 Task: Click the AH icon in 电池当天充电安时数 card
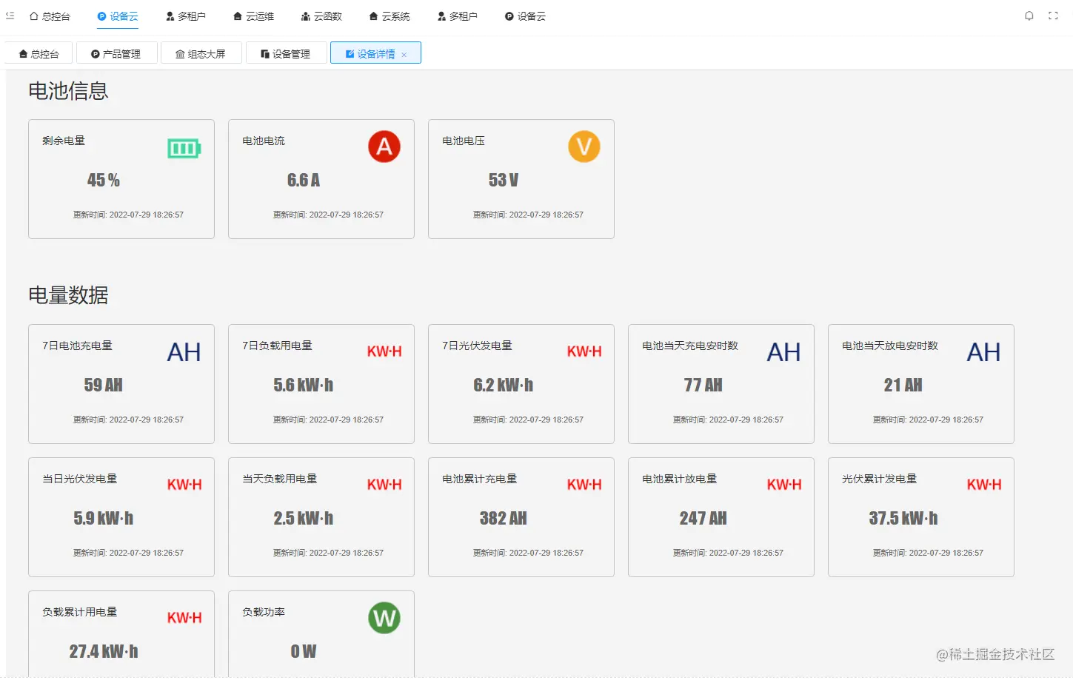[784, 352]
